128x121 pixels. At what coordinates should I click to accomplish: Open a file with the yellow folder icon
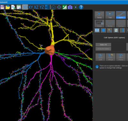coord(8,7)
